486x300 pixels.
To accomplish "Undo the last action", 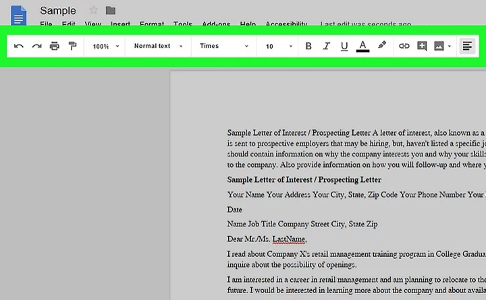I will tap(19, 47).
